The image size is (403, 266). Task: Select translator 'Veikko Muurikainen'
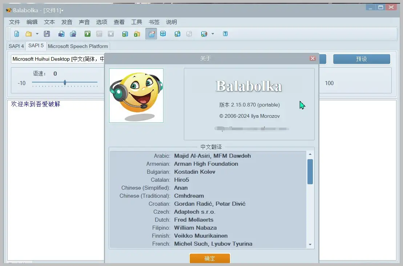tap(201, 236)
